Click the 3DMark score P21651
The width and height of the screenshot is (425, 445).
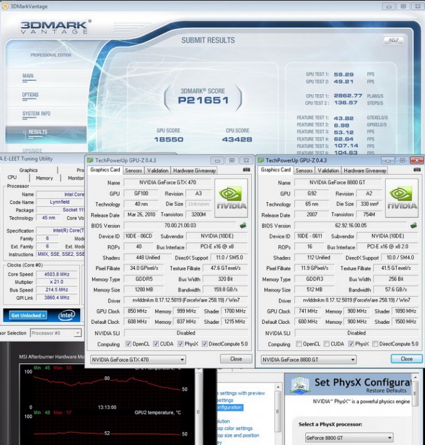tap(203, 100)
